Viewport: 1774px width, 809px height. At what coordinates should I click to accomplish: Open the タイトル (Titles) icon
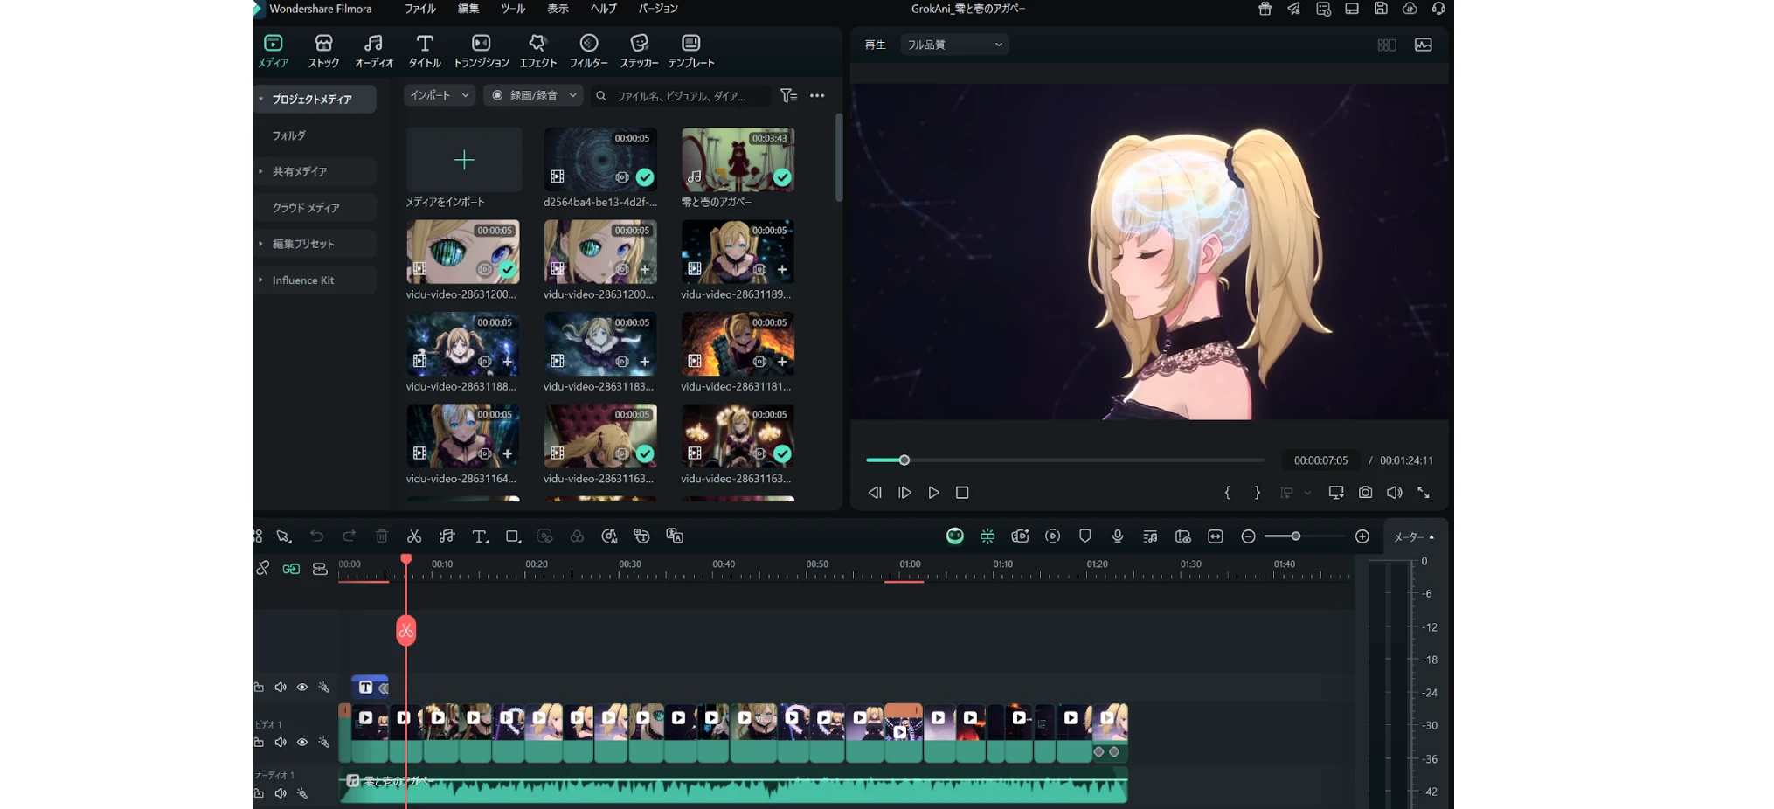coord(424,51)
